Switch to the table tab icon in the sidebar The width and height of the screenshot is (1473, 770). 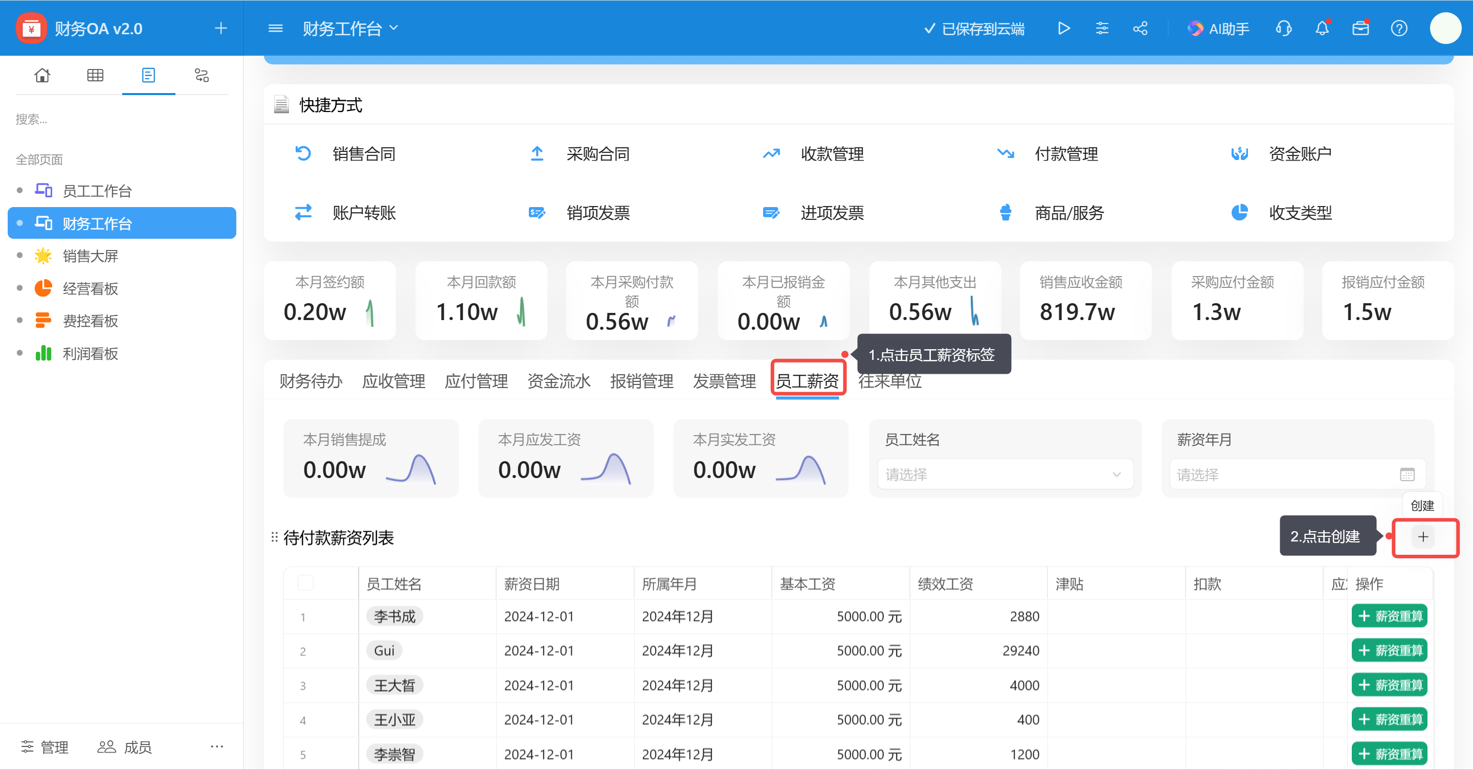pos(95,75)
